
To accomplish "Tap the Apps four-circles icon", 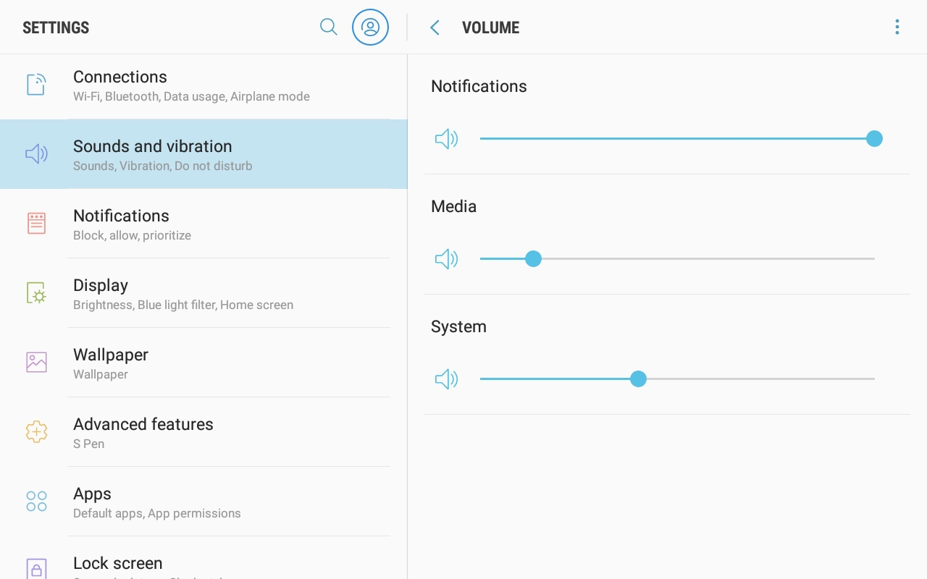I will pos(36,501).
